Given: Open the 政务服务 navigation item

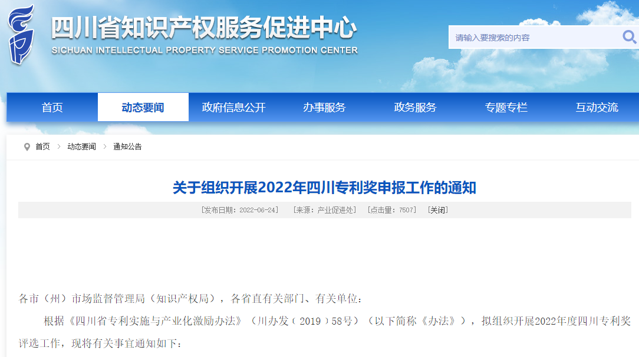Looking at the screenshot, I should pyautogui.click(x=415, y=108).
